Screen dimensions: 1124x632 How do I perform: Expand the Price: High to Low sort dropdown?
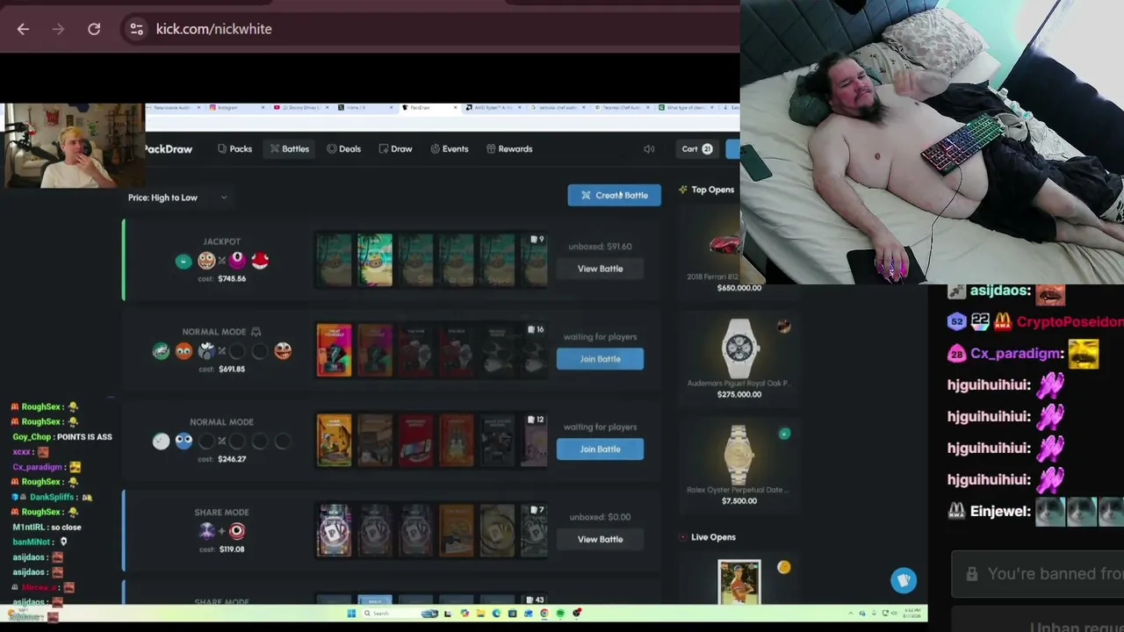click(x=177, y=197)
